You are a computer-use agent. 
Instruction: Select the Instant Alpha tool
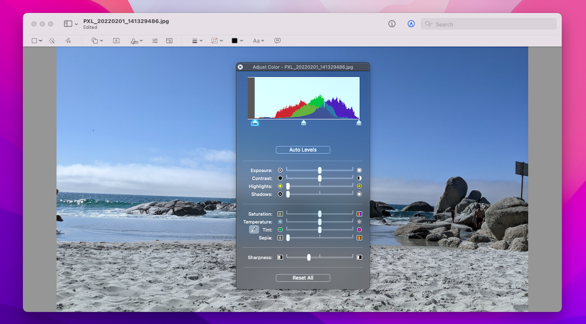(52, 40)
